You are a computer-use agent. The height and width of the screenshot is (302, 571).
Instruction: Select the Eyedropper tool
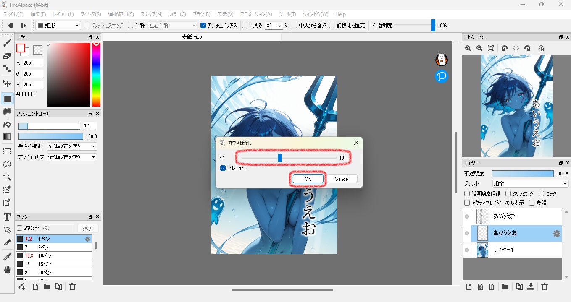(x=7, y=257)
